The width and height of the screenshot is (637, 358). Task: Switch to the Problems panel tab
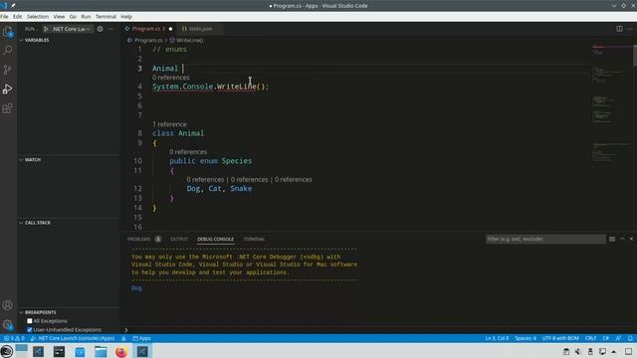pyautogui.click(x=143, y=239)
